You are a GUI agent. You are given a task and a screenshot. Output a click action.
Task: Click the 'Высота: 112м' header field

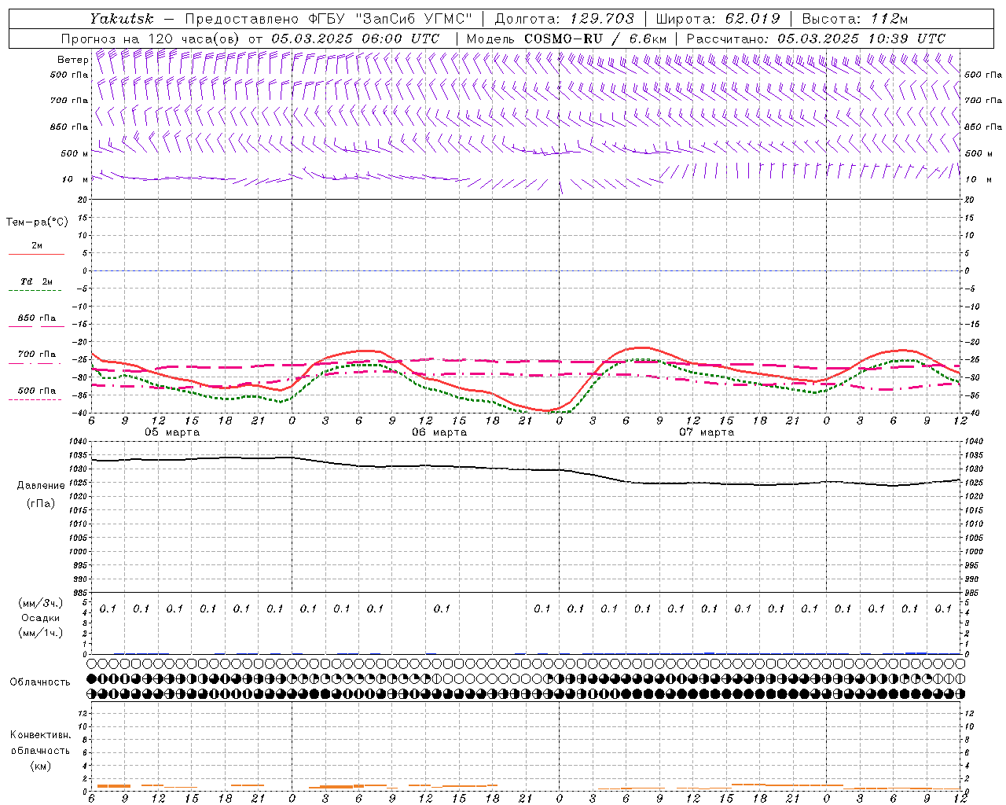click(854, 19)
